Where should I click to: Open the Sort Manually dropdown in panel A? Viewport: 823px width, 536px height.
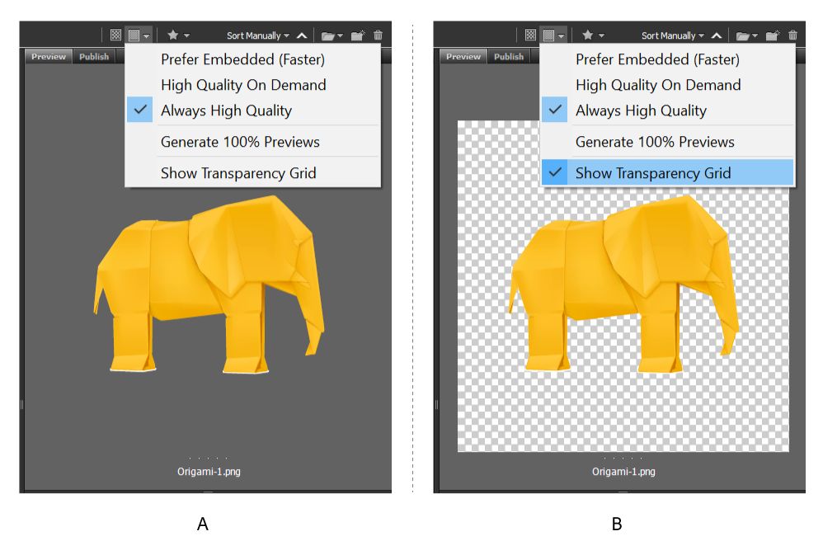[258, 35]
